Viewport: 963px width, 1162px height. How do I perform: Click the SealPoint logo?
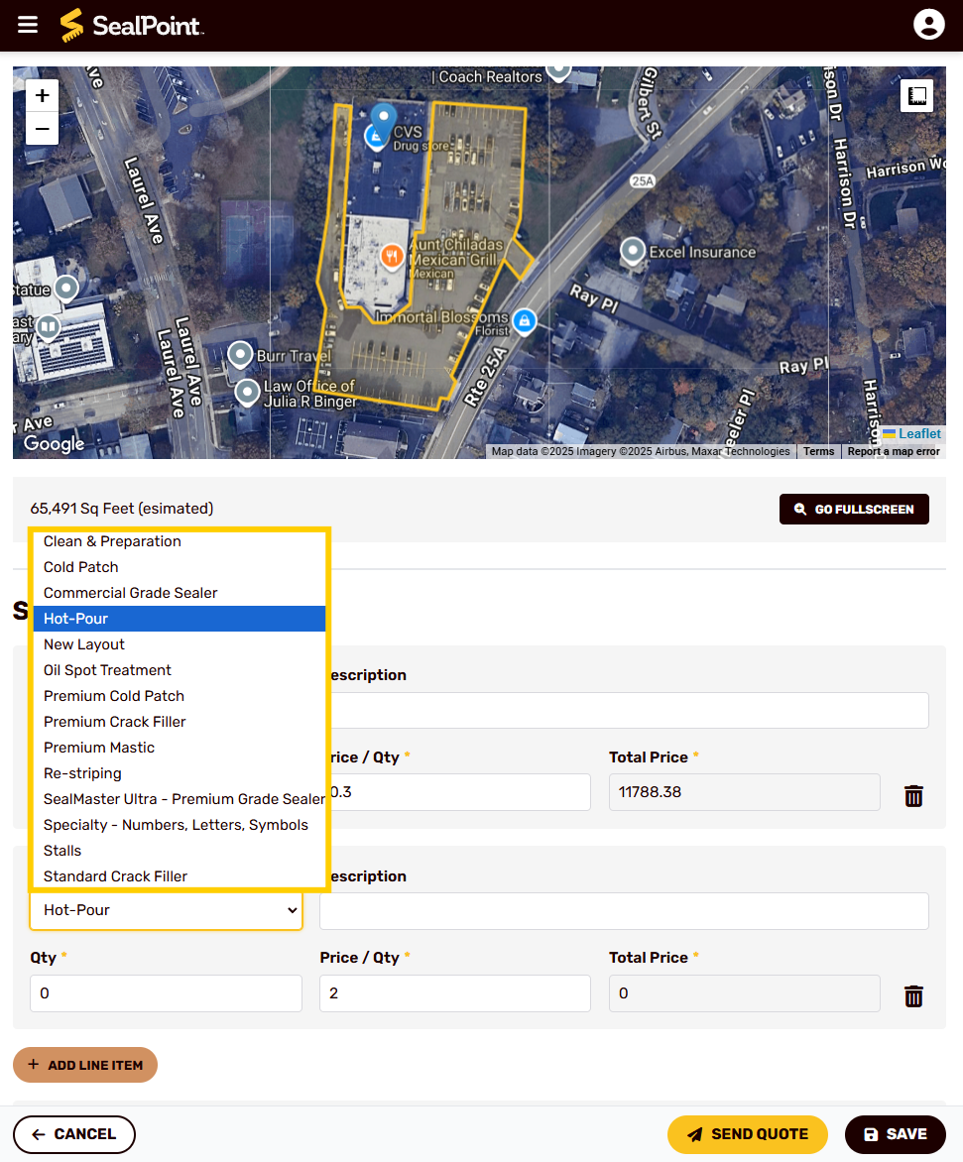(131, 25)
